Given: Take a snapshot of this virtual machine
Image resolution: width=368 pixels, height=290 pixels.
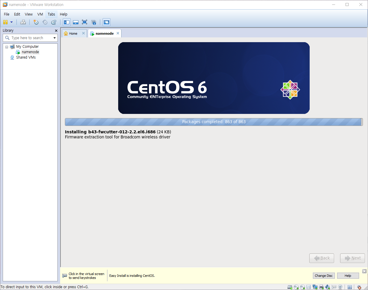Looking at the screenshot, I should [x=36, y=22].
